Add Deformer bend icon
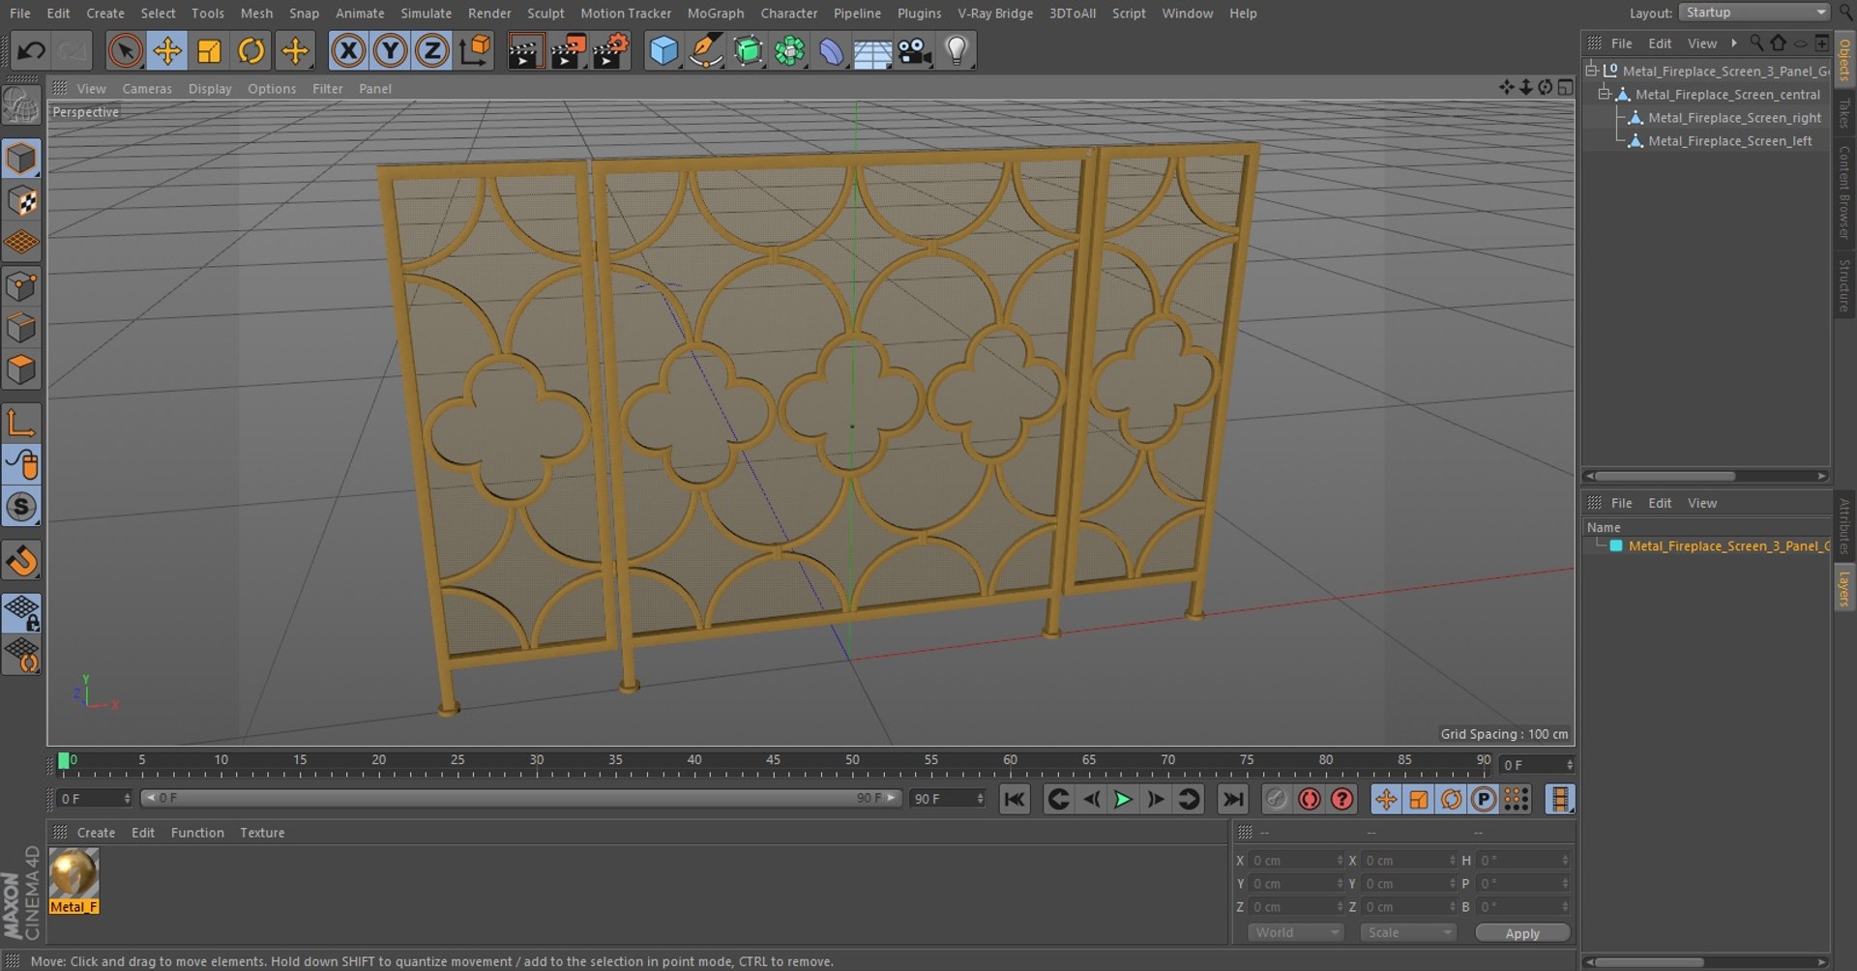 831,50
